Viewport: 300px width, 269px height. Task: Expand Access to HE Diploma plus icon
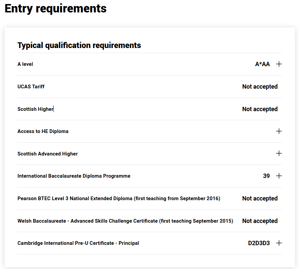pos(279,131)
